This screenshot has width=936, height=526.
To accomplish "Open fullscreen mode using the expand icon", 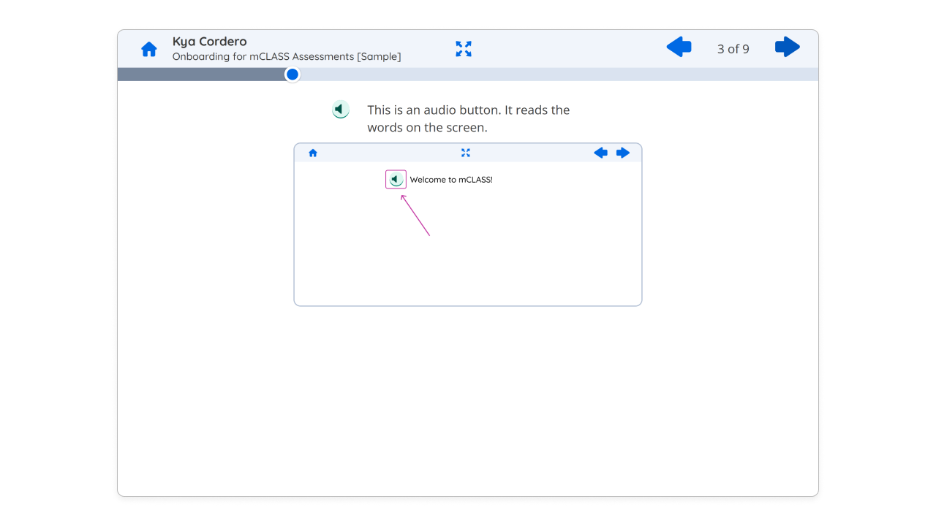I will pos(463,49).
